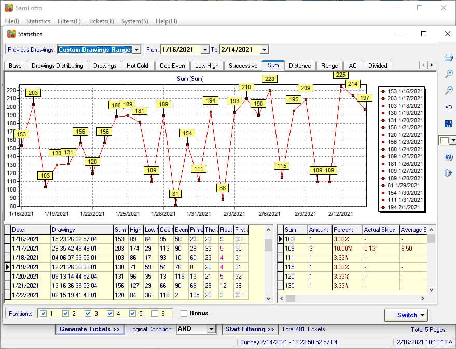Viewport: 456px width, 349px height.
Task: Switch to the Successive tab
Action: (x=243, y=66)
